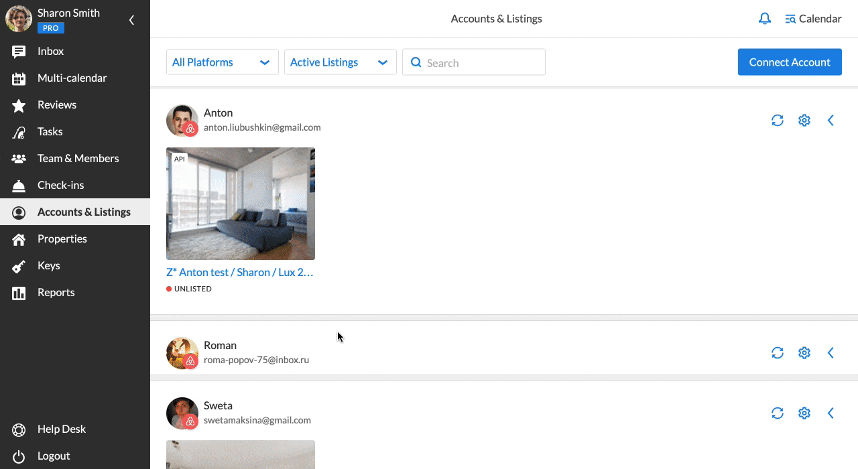Click the Anton account name
This screenshot has width=858, height=469.
click(219, 113)
